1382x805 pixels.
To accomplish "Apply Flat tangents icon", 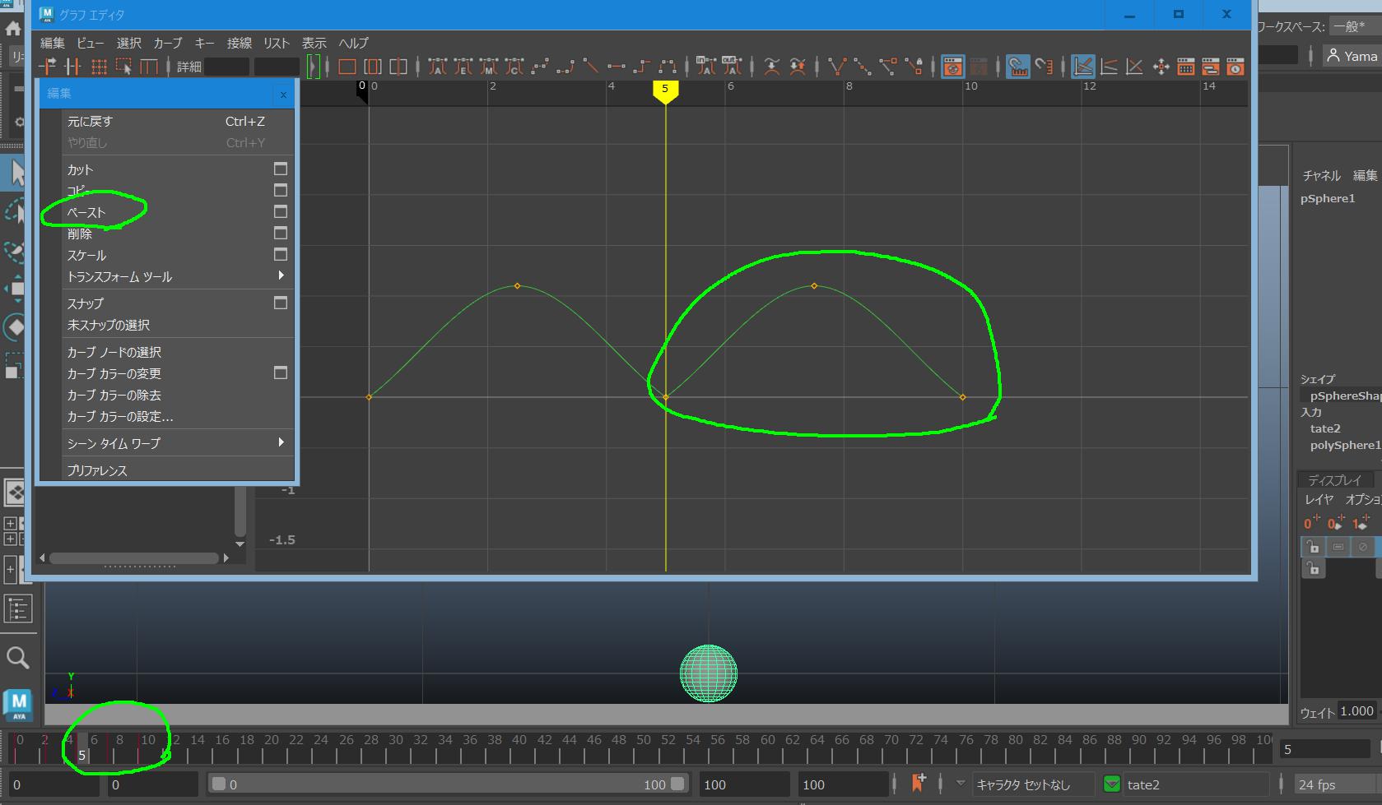I will pos(616,67).
